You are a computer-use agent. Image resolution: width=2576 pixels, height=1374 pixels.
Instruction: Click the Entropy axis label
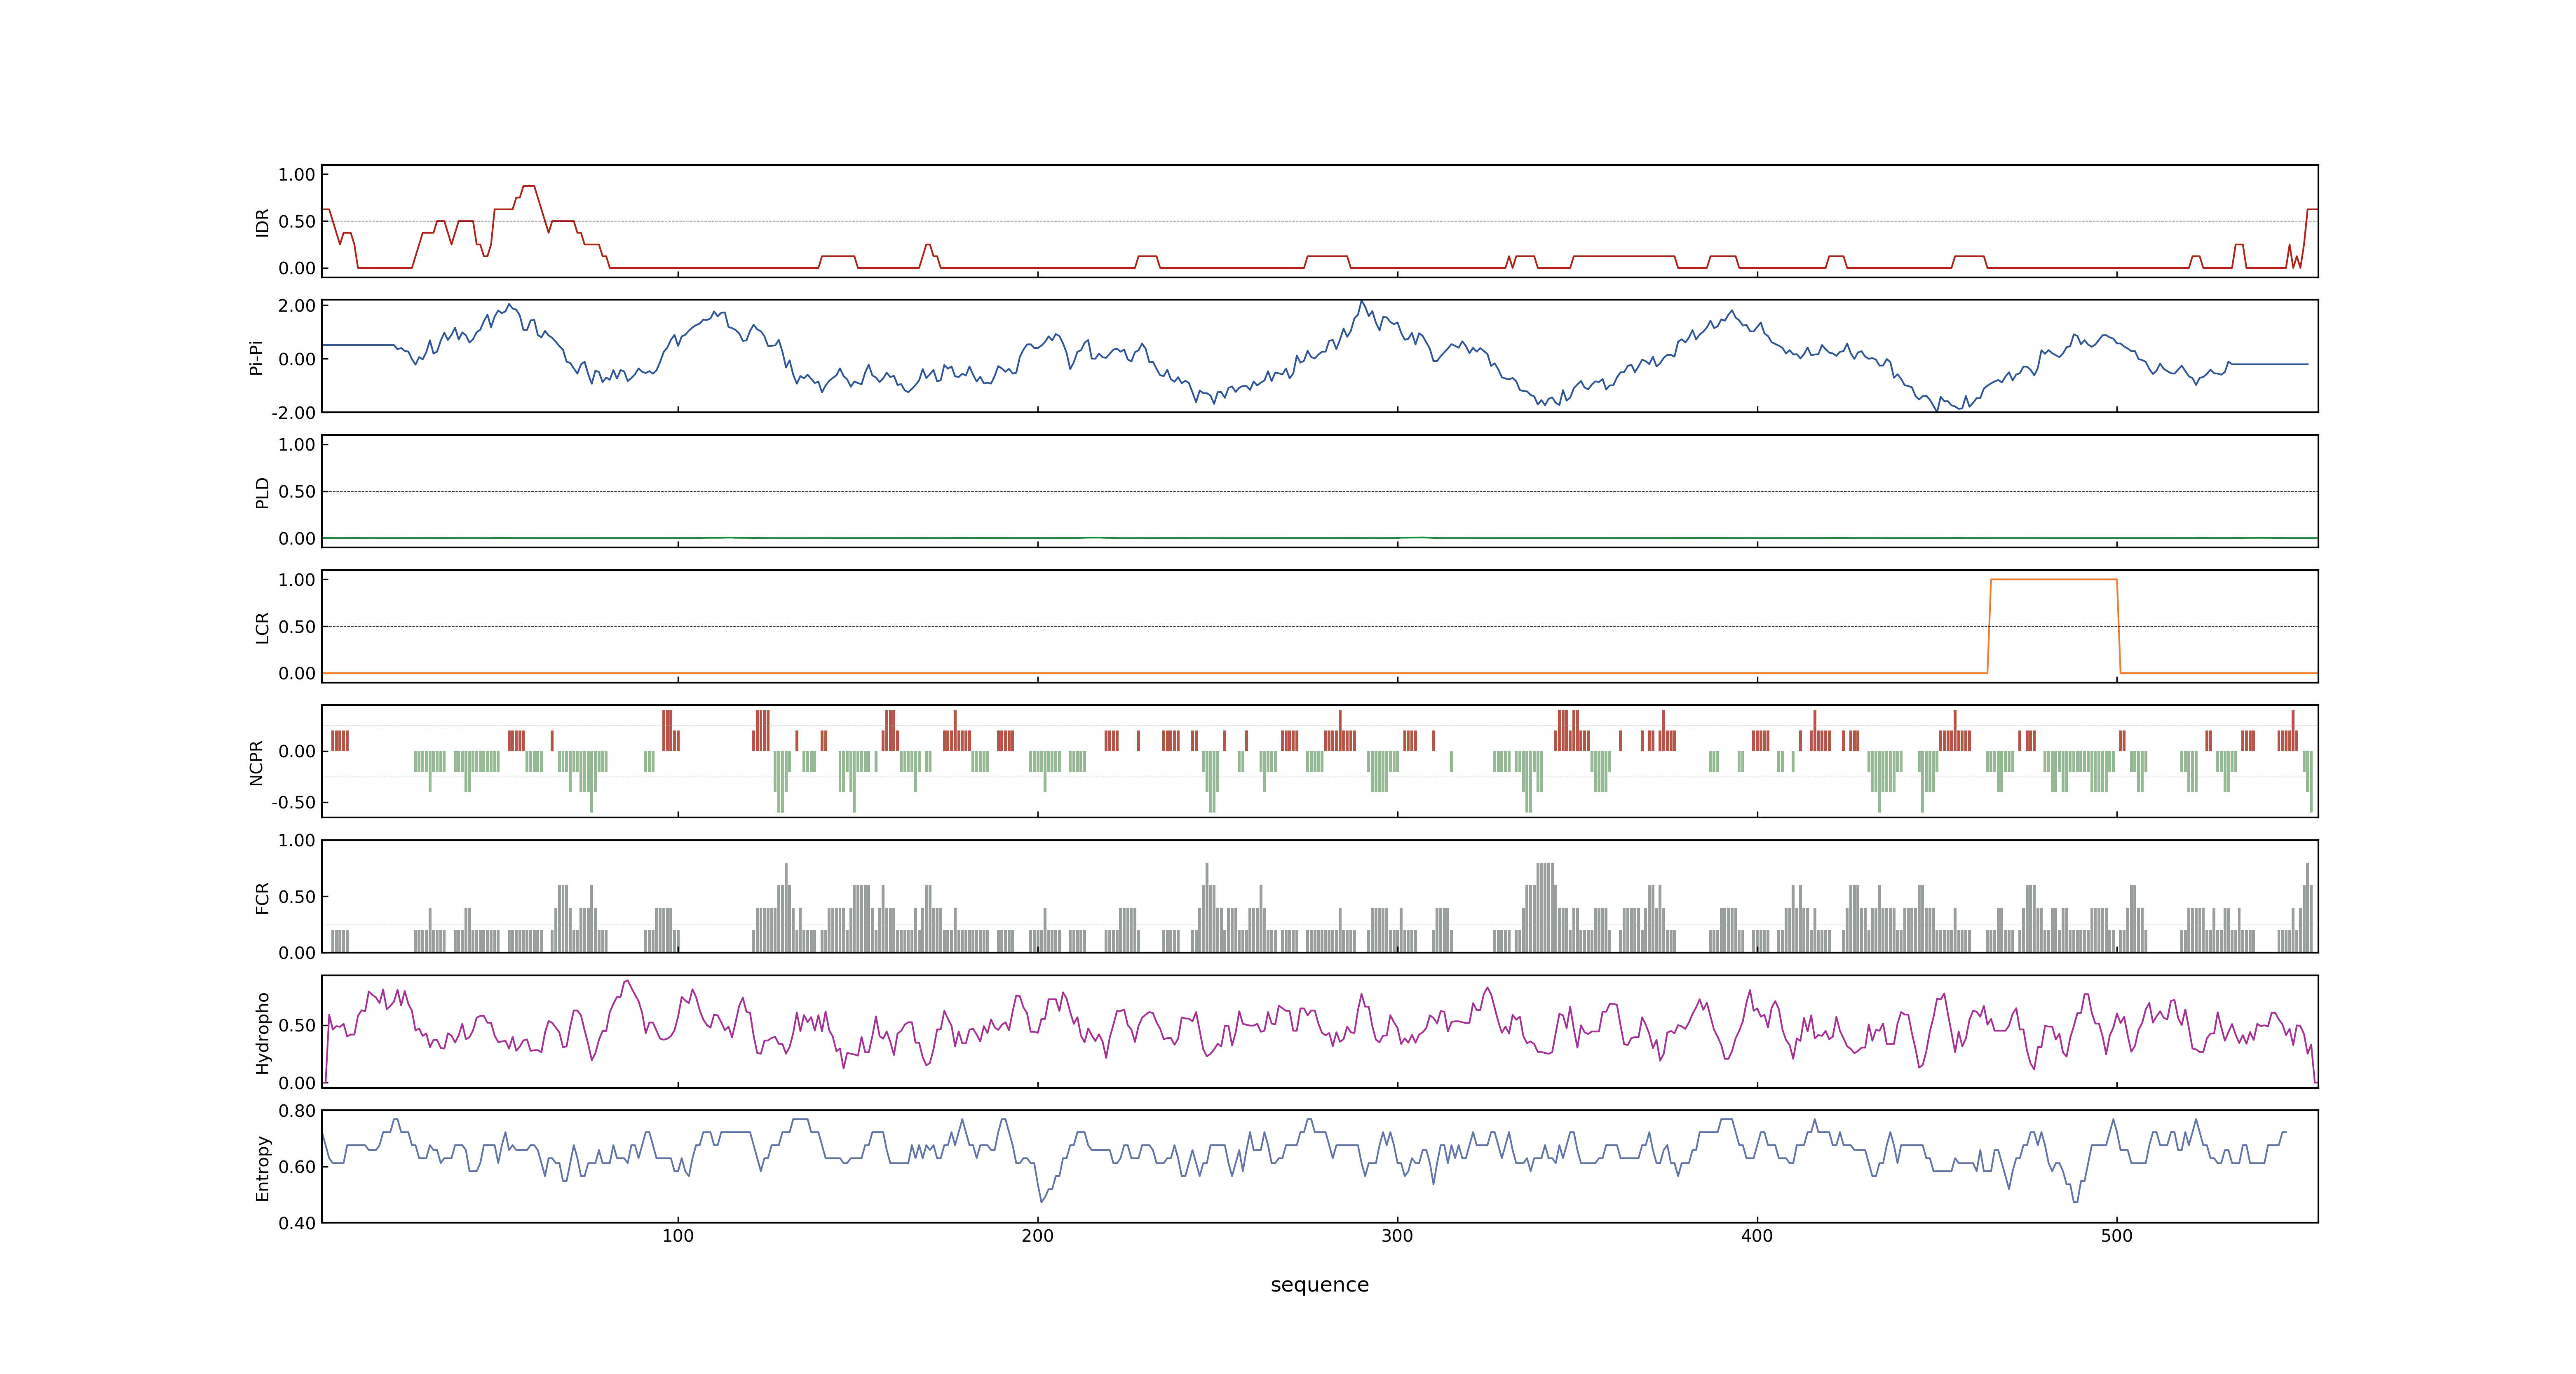262,1167
